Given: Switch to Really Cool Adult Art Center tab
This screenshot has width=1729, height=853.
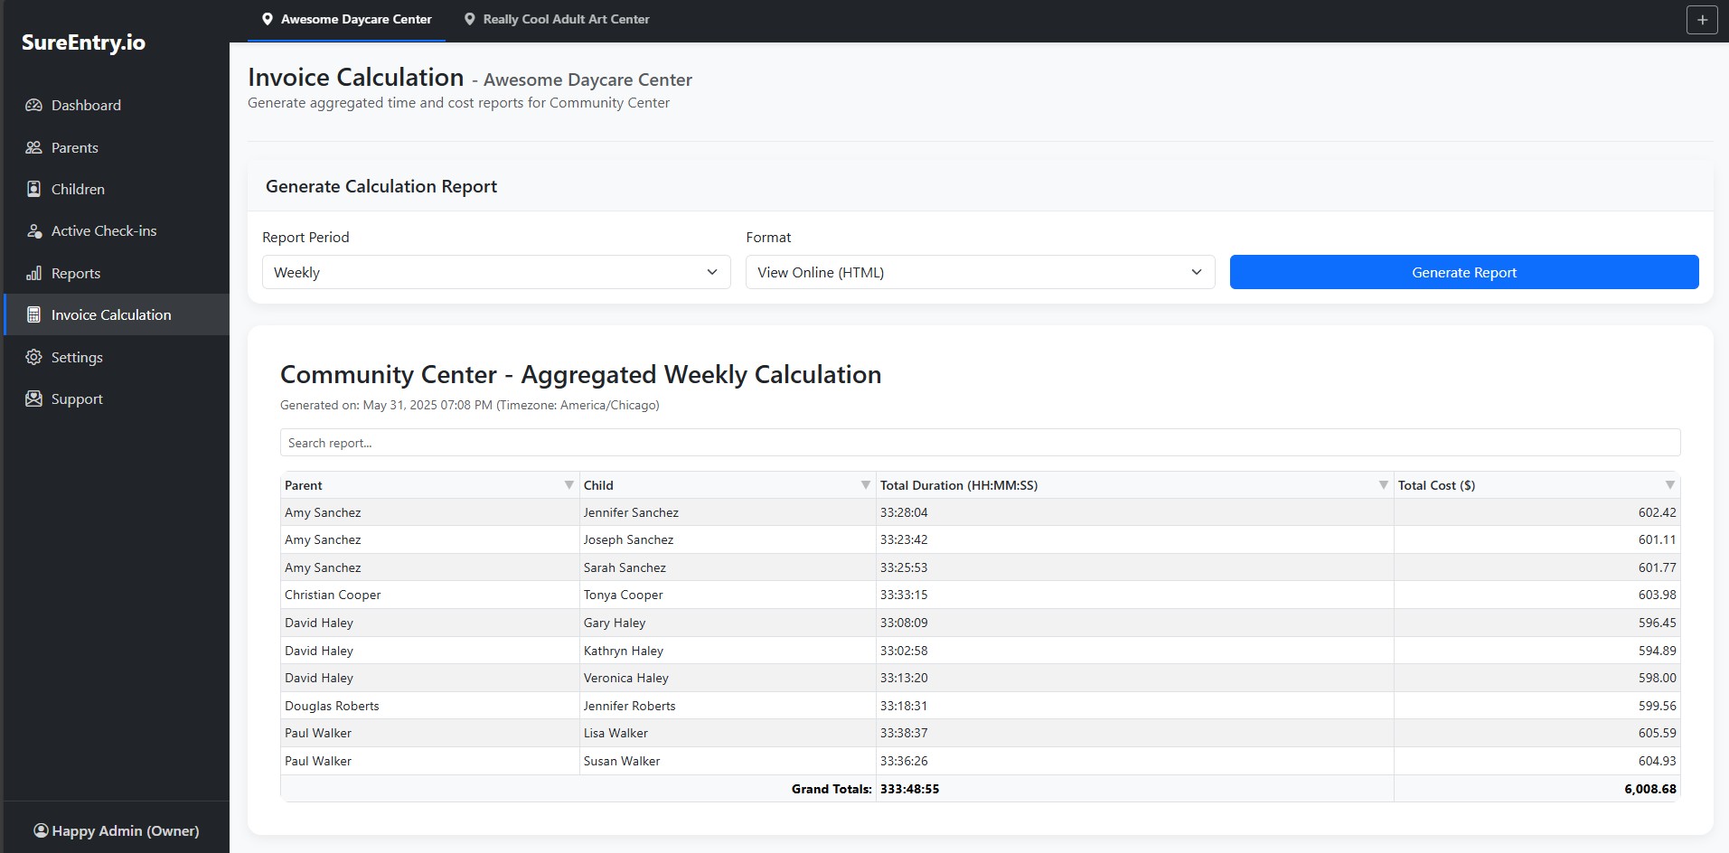Looking at the screenshot, I should point(557,19).
